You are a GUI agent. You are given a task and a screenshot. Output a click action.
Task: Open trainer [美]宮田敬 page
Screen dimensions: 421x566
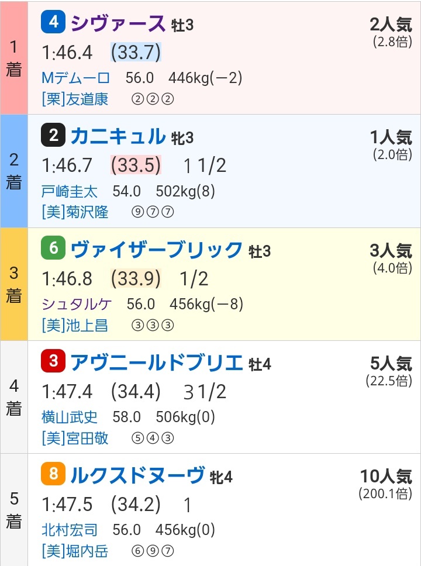75,438
